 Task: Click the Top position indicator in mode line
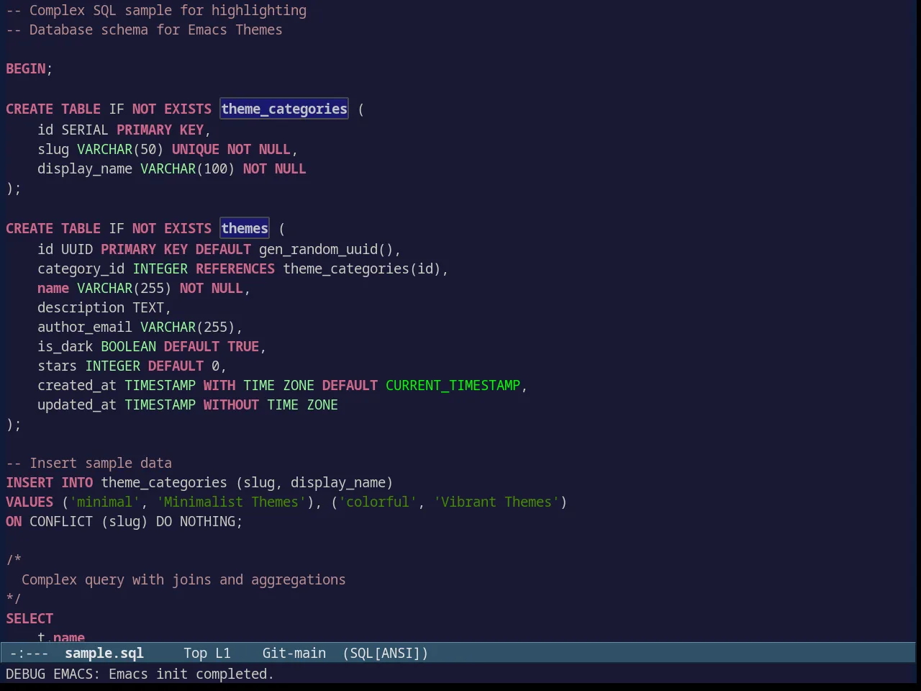point(195,653)
